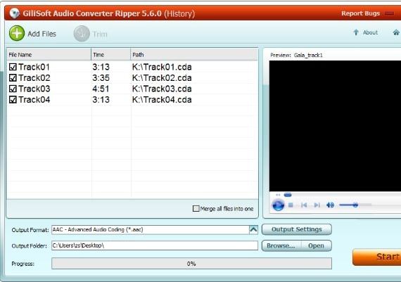
Task: Click the progress bar showing 0%
Action: point(191,264)
